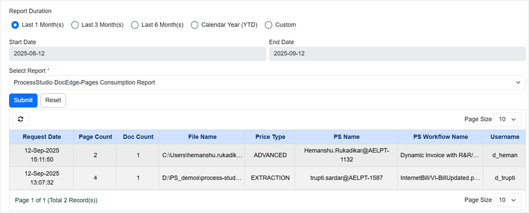Open top Page Size dropdown
The width and height of the screenshot is (529, 213).
(x=507, y=119)
